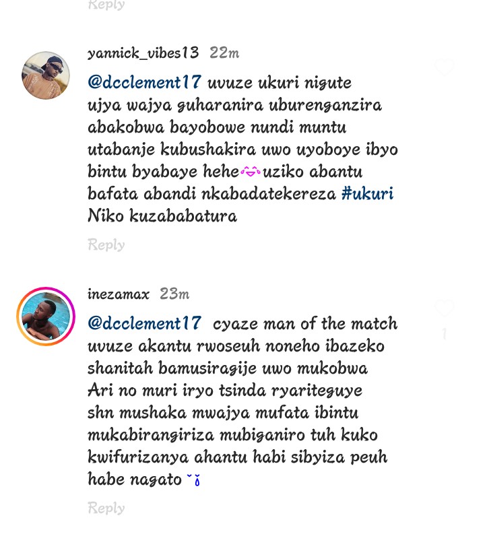Screen dimensions: 485x534
Task: Click the partially visible Reply at the top
Action: 106,5
